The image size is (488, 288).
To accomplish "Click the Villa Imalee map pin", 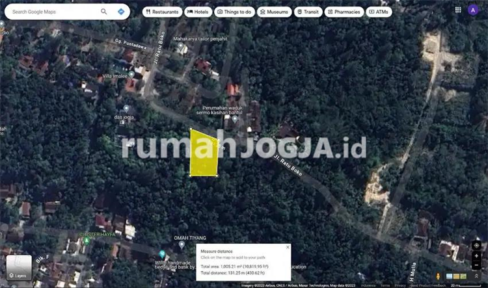I will click(x=131, y=74).
